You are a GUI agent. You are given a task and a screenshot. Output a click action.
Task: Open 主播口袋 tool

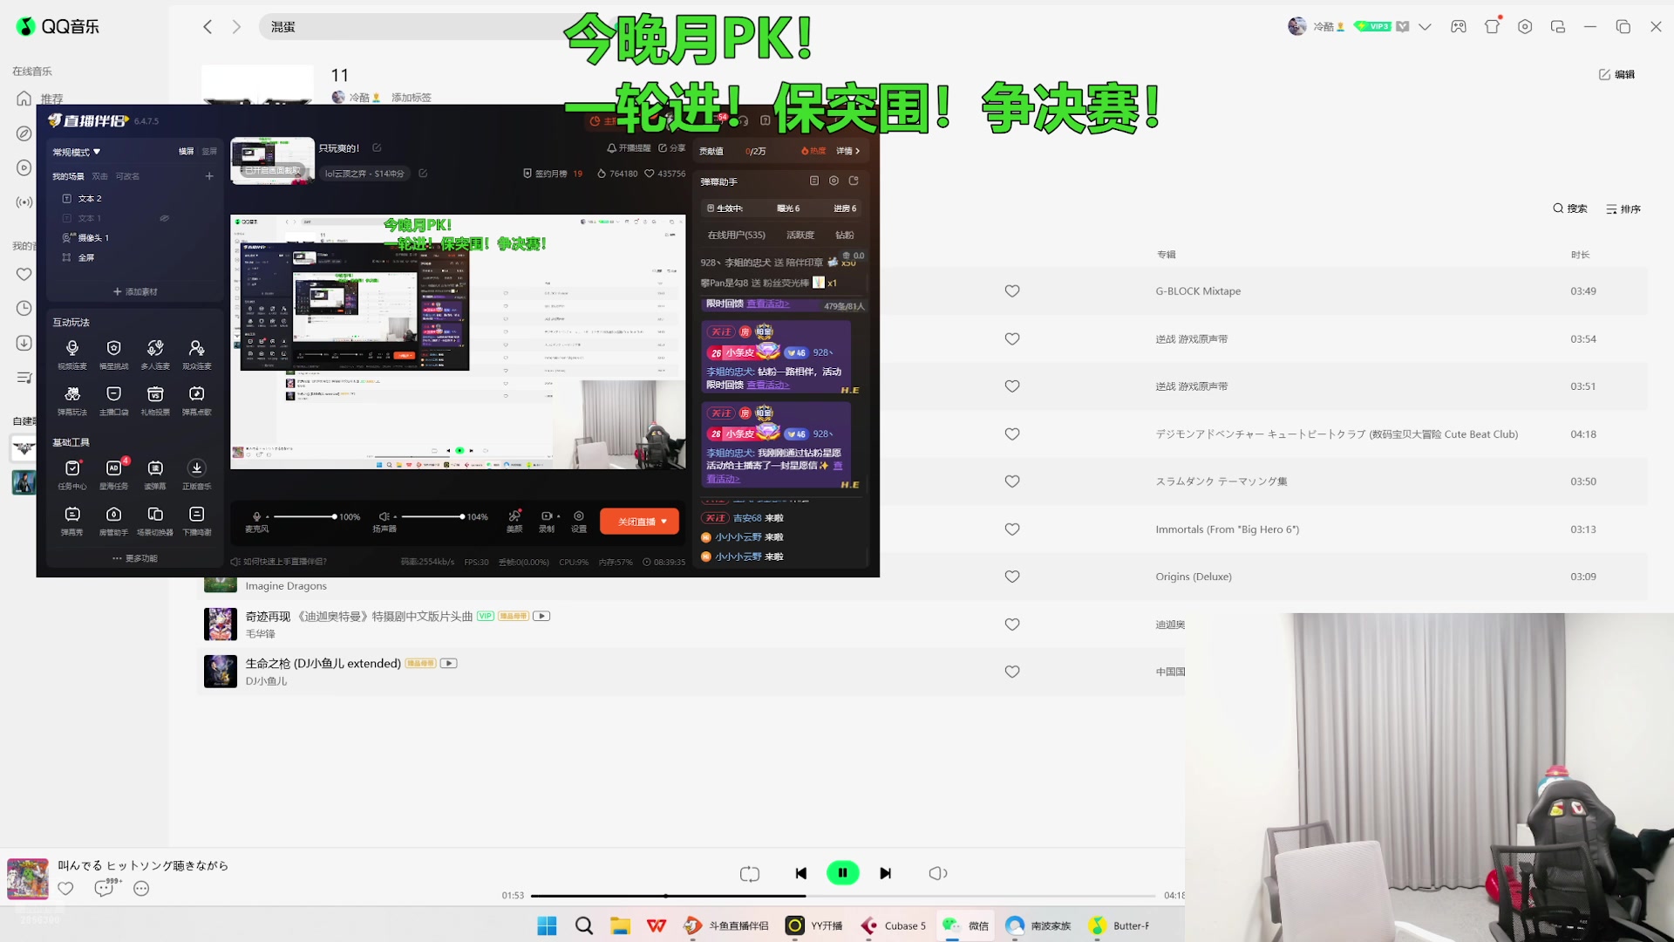113,400
